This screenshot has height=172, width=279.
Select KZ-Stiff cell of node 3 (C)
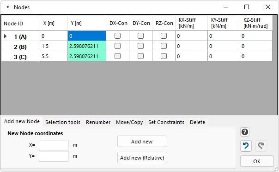[256, 56]
